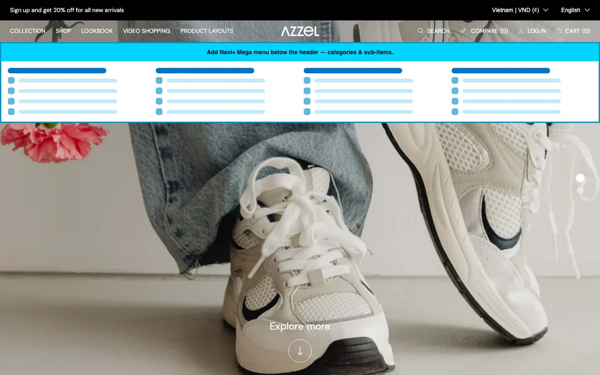
Task: Click the Explore more text
Action: pos(300,326)
